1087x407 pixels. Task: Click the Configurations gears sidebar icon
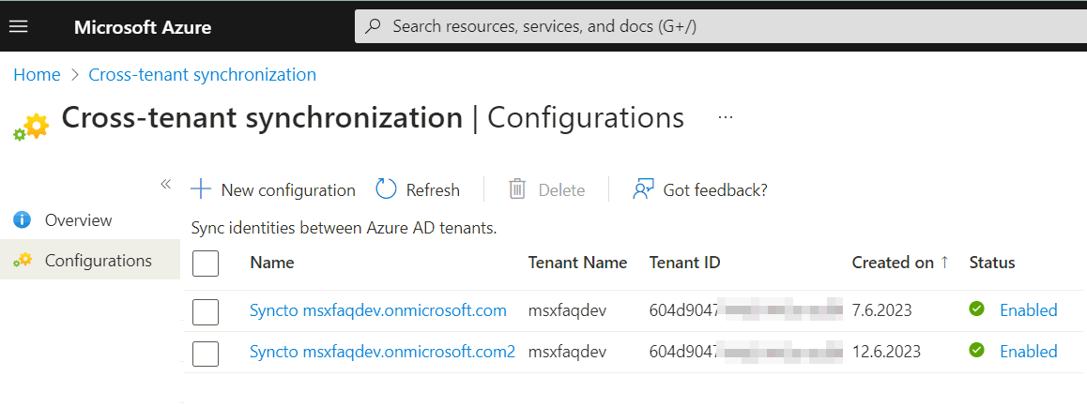tap(23, 261)
